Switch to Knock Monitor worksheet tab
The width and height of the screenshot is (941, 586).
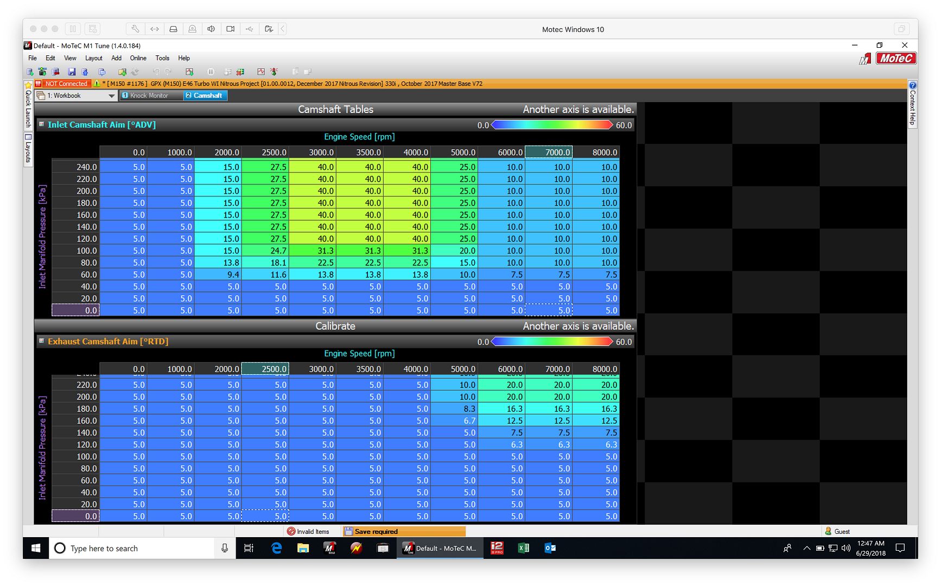[x=150, y=95]
